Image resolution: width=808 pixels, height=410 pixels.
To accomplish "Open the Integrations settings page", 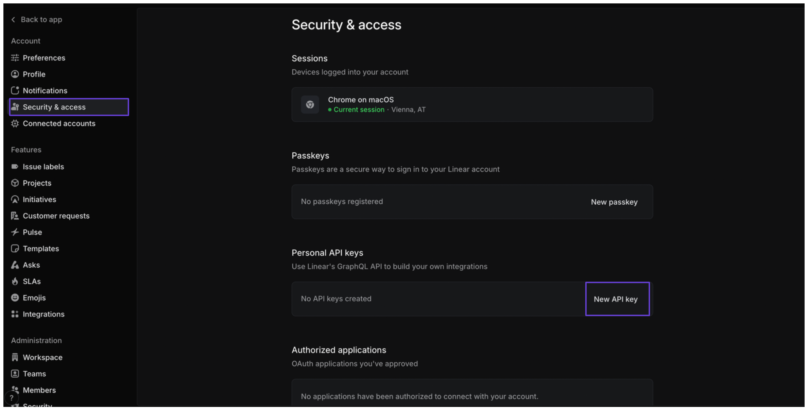I will pos(44,314).
